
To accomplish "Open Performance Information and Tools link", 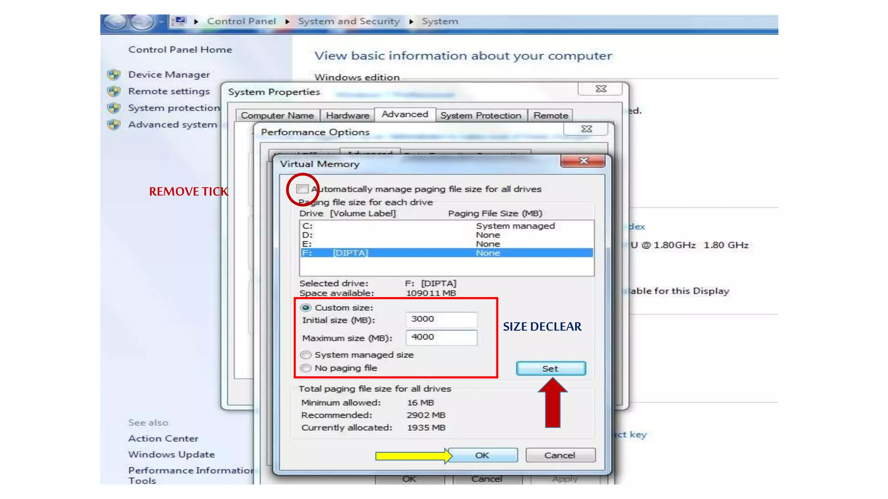I will 191,475.
